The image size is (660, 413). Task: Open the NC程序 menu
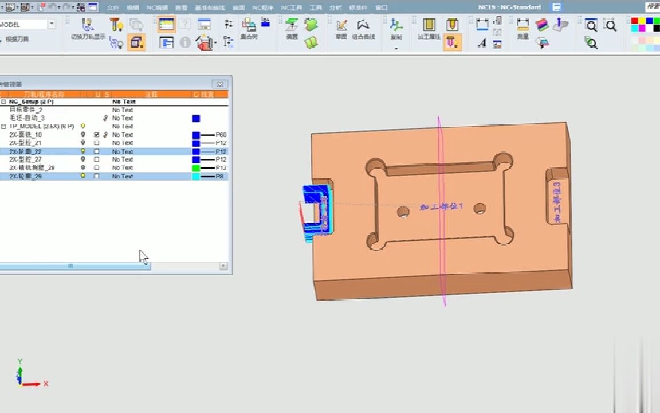(x=263, y=7)
